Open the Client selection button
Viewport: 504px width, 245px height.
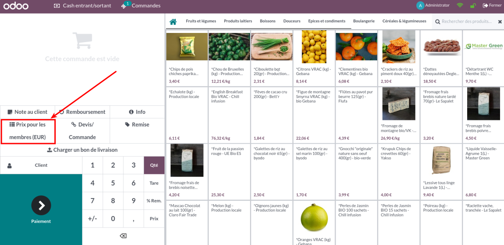41,166
